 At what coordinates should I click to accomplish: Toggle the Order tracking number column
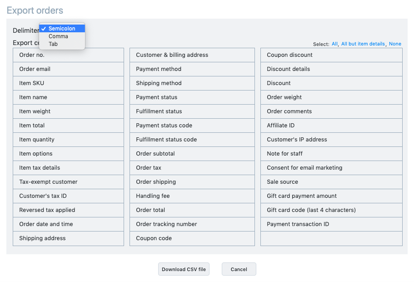pyautogui.click(x=192, y=224)
